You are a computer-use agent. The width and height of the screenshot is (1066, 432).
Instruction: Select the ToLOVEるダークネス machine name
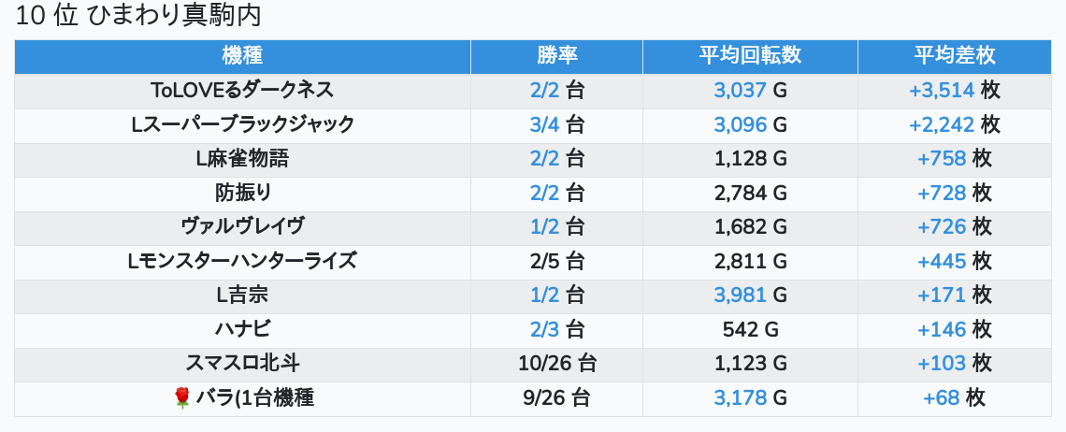coord(242,91)
